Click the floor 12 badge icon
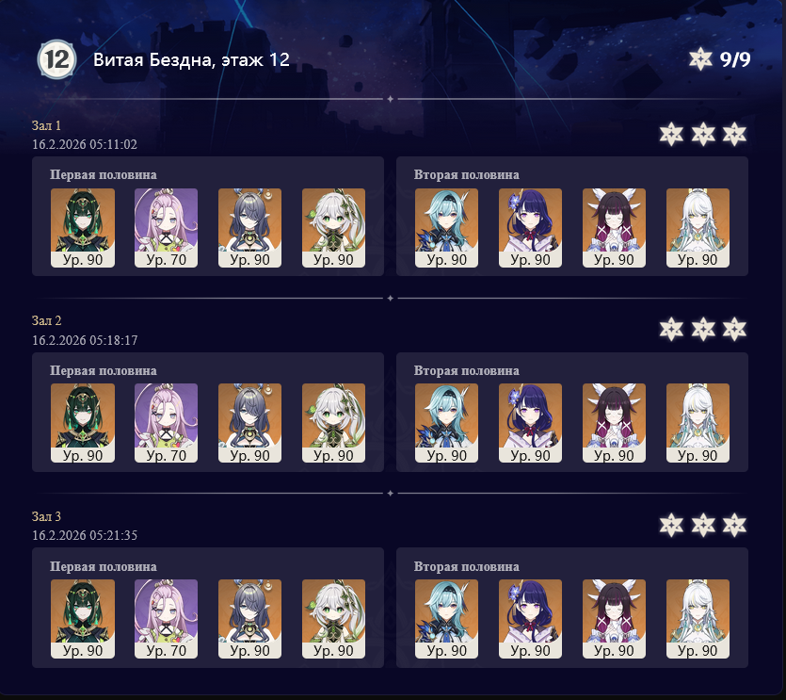 click(56, 59)
